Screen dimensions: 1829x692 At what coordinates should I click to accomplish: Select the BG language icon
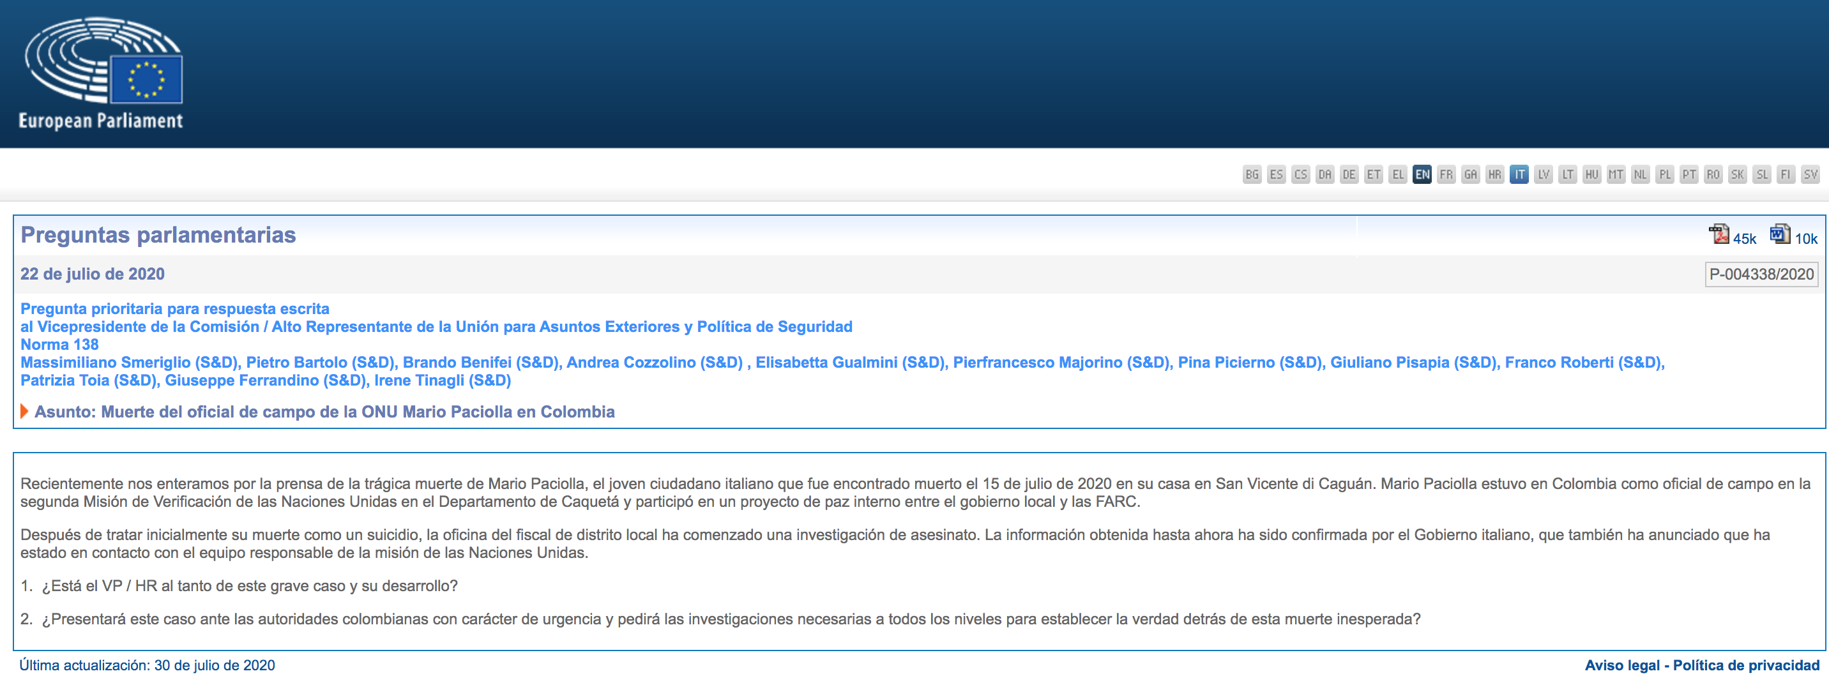pos(1252,175)
